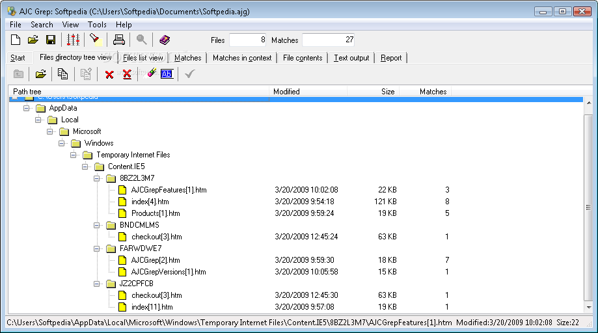Click the vertical scrollbar thumb
The height and width of the screenshot is (333, 598).
coord(588,207)
